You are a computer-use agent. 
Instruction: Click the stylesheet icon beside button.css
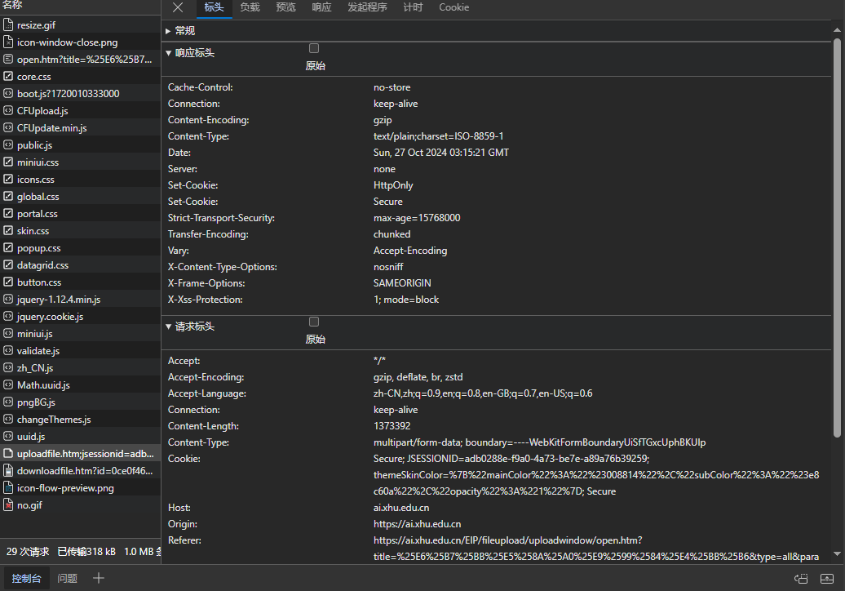(8, 282)
